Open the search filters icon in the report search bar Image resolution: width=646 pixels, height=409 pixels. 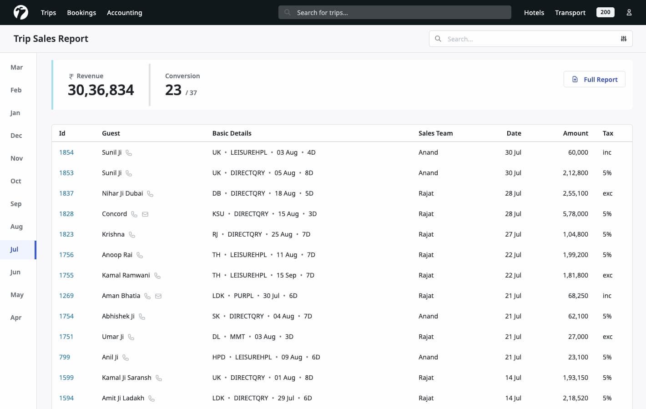tap(624, 39)
